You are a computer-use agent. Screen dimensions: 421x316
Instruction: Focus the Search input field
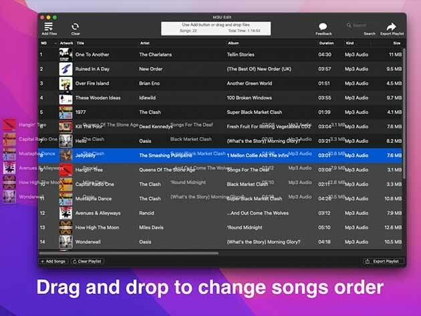[366, 25]
